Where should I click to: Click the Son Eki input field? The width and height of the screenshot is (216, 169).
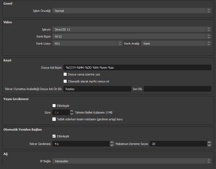pos(177,89)
